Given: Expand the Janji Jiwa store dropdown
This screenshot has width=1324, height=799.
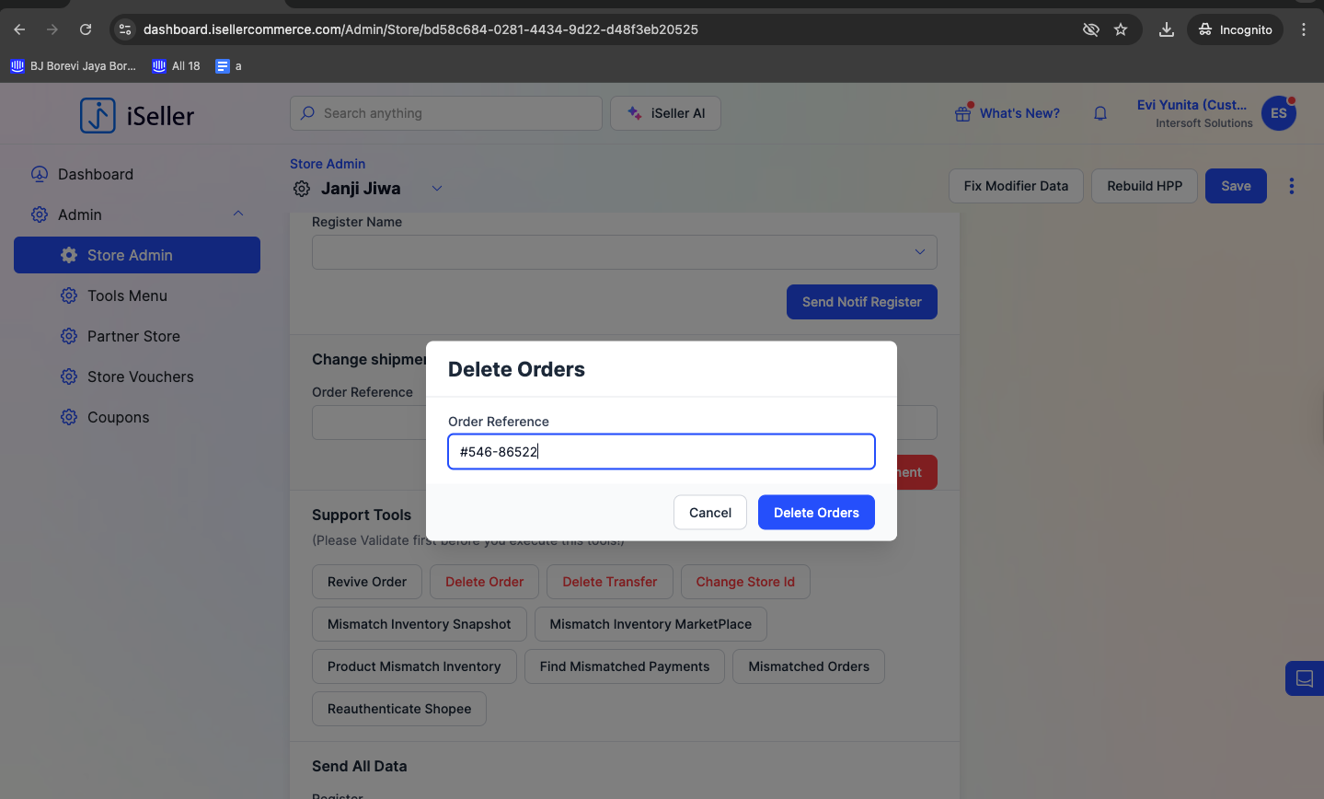Looking at the screenshot, I should point(437,189).
